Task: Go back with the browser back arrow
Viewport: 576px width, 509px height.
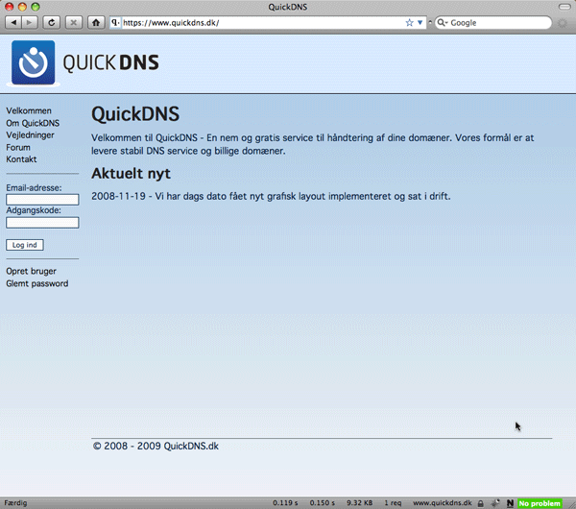Action: coord(13,23)
